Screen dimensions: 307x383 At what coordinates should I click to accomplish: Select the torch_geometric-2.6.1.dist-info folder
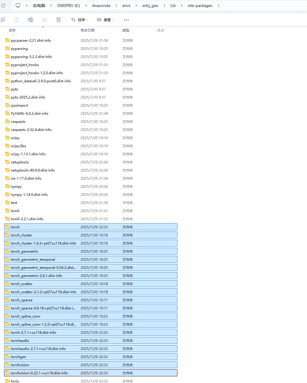pyautogui.click(x=91, y=276)
